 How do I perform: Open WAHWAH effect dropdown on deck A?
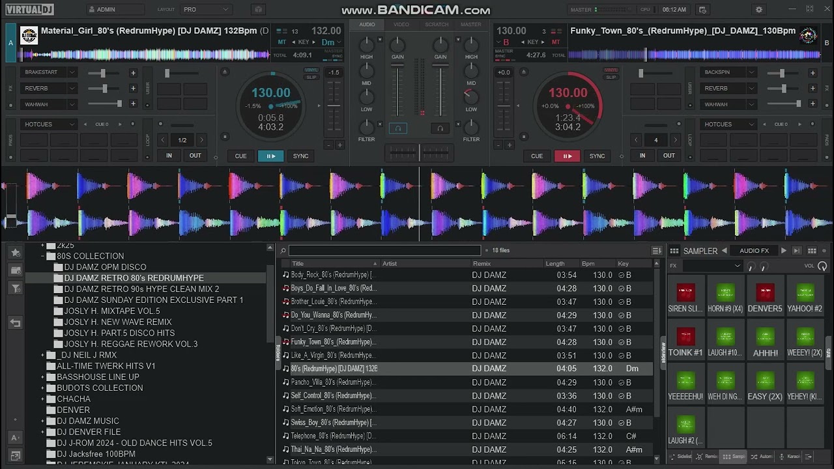49,104
